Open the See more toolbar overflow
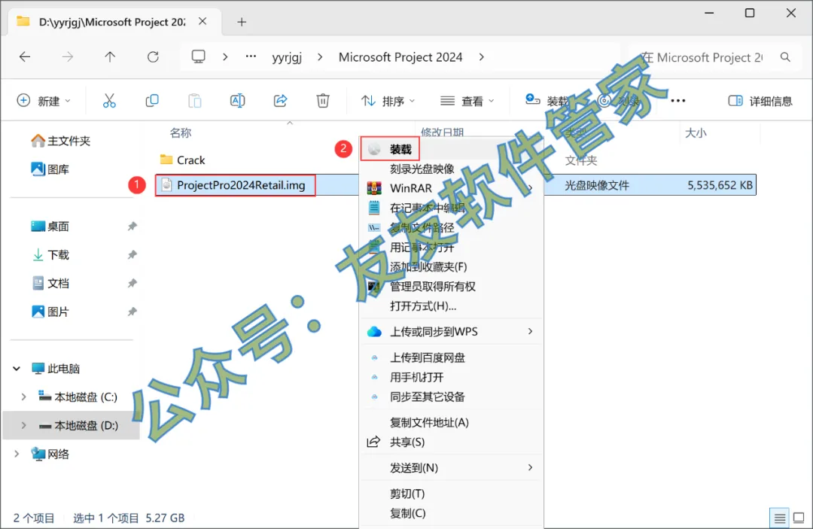 [678, 101]
